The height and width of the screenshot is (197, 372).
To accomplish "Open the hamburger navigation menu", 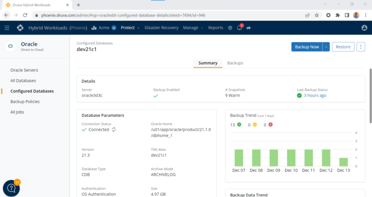I will pyautogui.click(x=7, y=28).
